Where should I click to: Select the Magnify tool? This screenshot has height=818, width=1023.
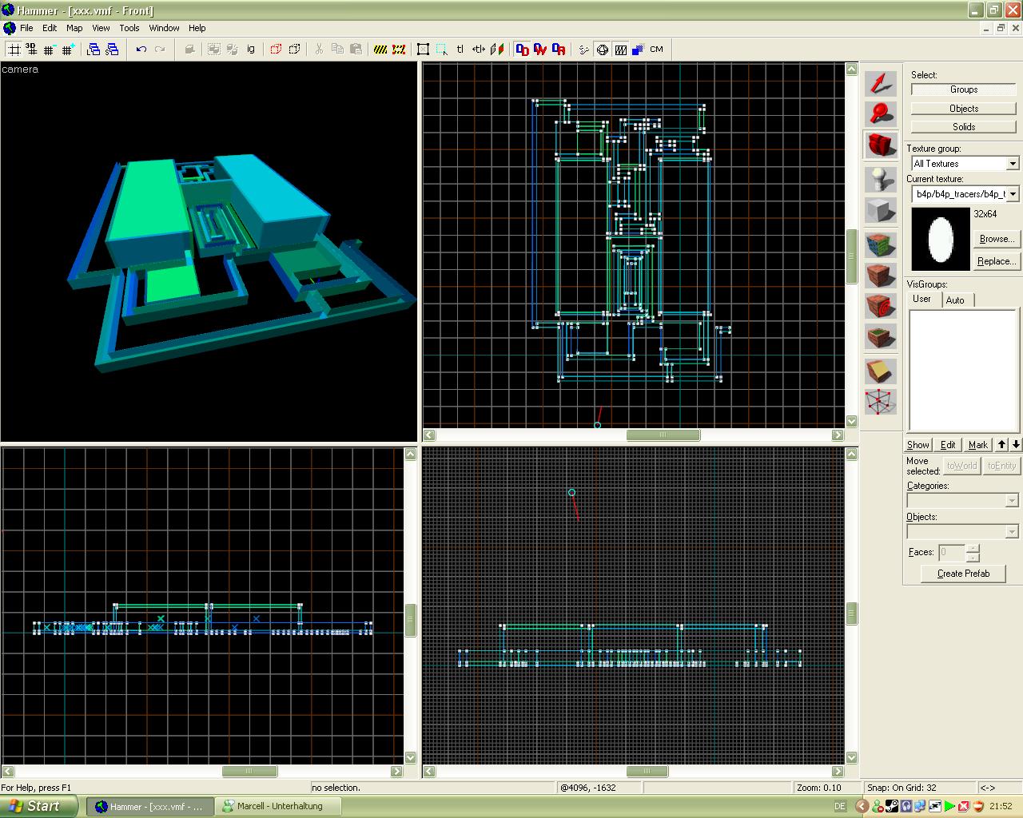pyautogui.click(x=881, y=114)
